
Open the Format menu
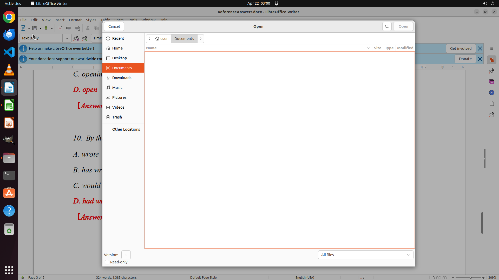click(75, 20)
